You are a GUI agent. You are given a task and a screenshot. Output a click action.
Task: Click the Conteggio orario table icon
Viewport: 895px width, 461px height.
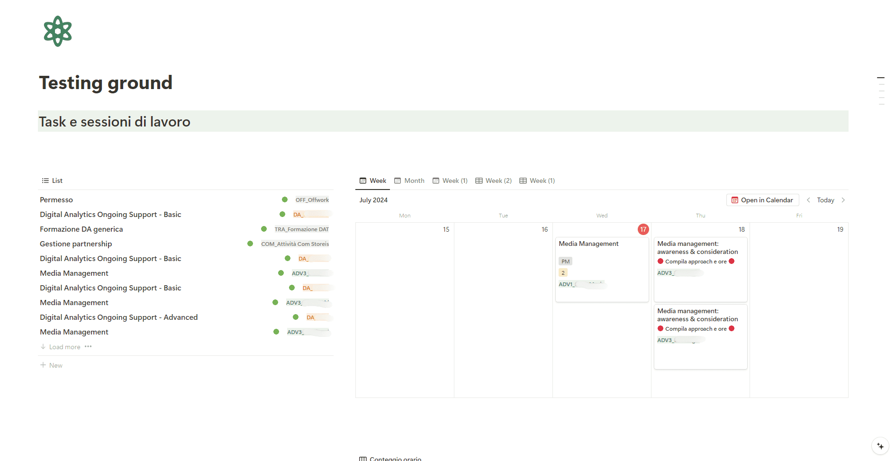pos(363,459)
